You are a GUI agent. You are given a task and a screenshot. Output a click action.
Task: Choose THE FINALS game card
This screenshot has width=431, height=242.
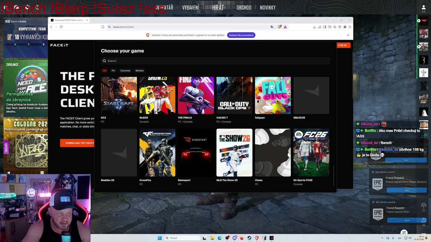click(x=196, y=95)
